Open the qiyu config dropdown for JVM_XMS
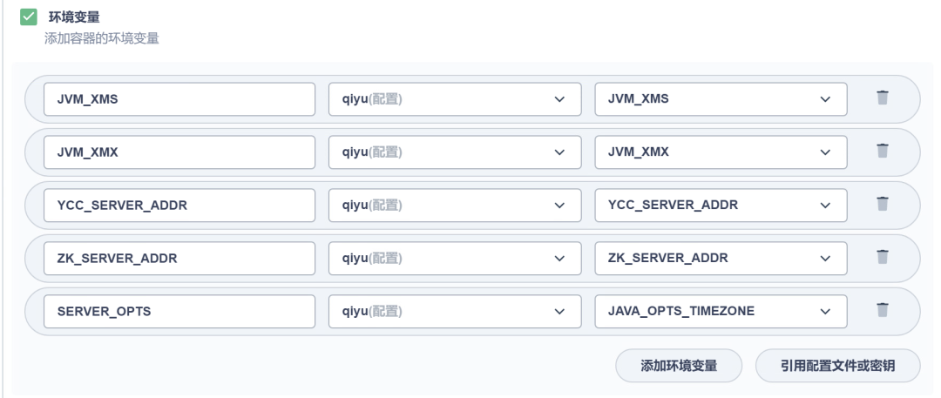 tap(455, 99)
